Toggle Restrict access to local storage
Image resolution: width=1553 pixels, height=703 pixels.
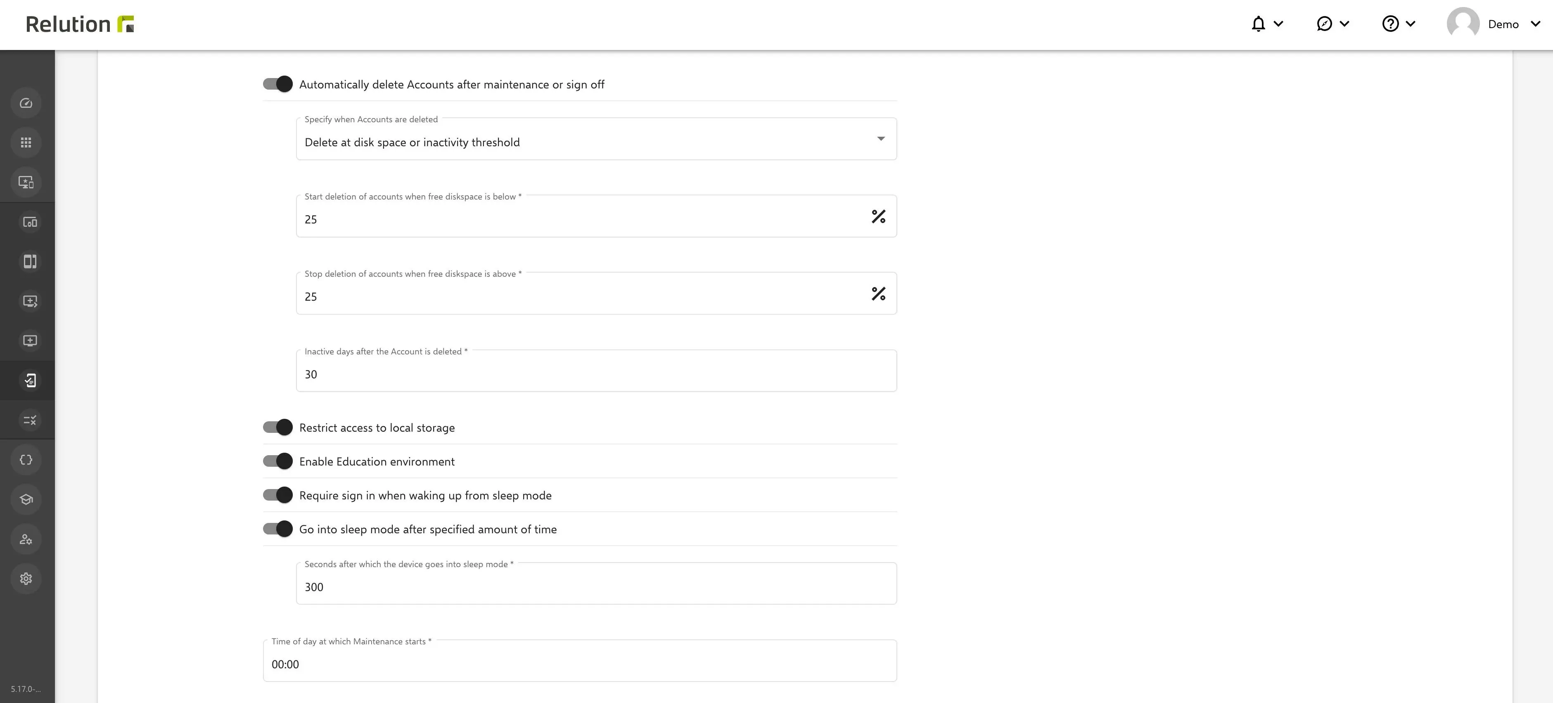pyautogui.click(x=277, y=427)
